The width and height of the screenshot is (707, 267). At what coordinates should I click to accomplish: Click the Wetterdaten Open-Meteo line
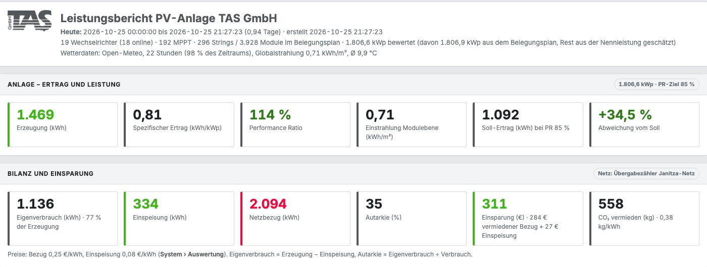218,53
